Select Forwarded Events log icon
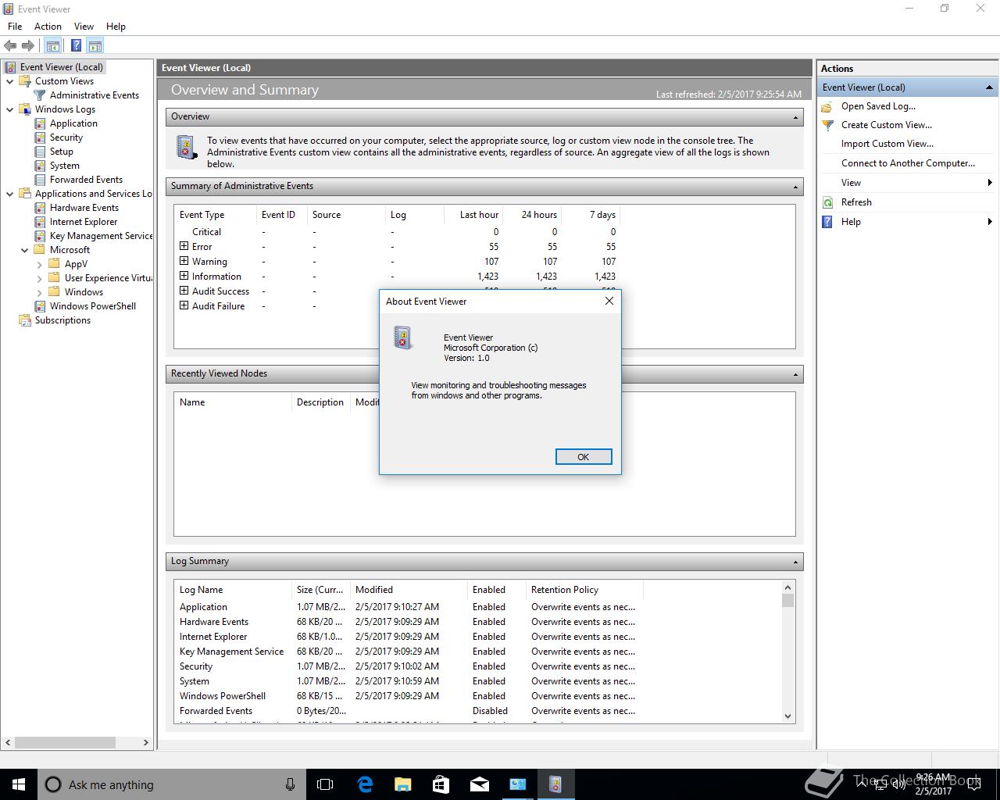1000x800 pixels. (40, 180)
